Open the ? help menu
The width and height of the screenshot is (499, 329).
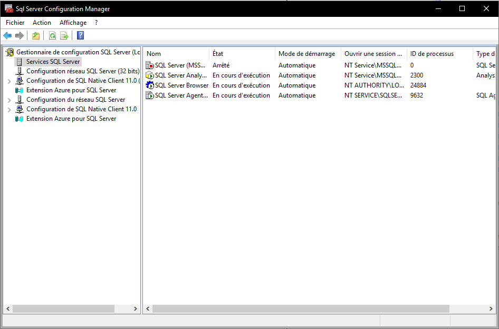tap(96, 23)
